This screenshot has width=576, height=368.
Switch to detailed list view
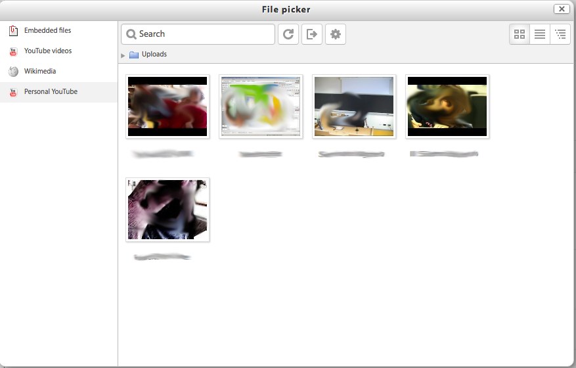pyautogui.click(x=540, y=34)
